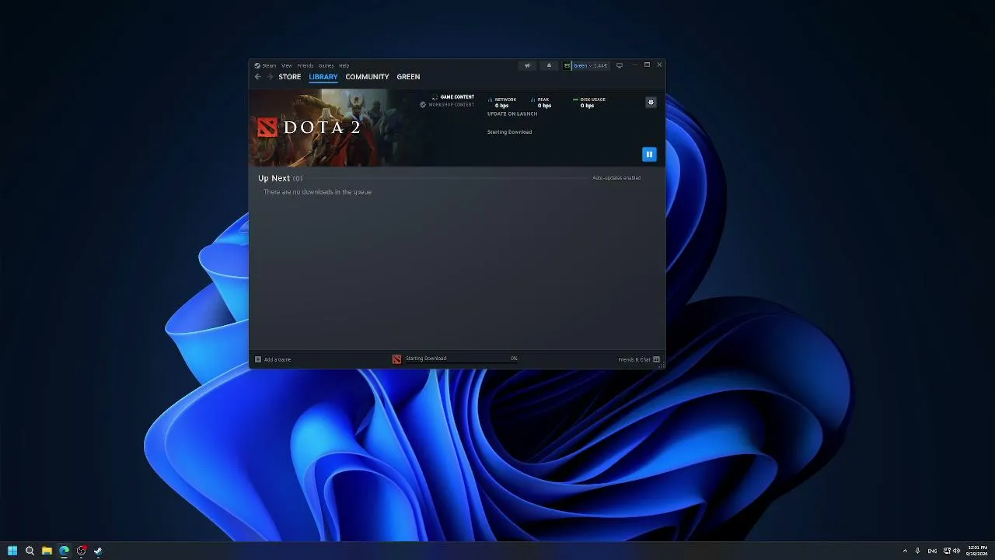The width and height of the screenshot is (995, 560).
Task: Open the Green account wallet dropdown
Action: coord(586,65)
